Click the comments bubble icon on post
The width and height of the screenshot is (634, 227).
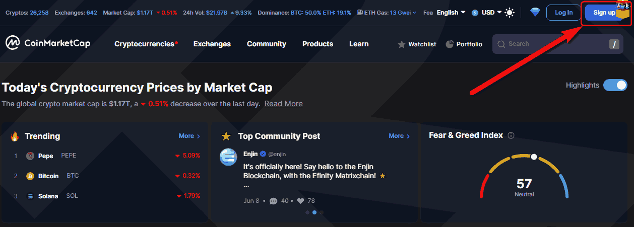(274, 201)
